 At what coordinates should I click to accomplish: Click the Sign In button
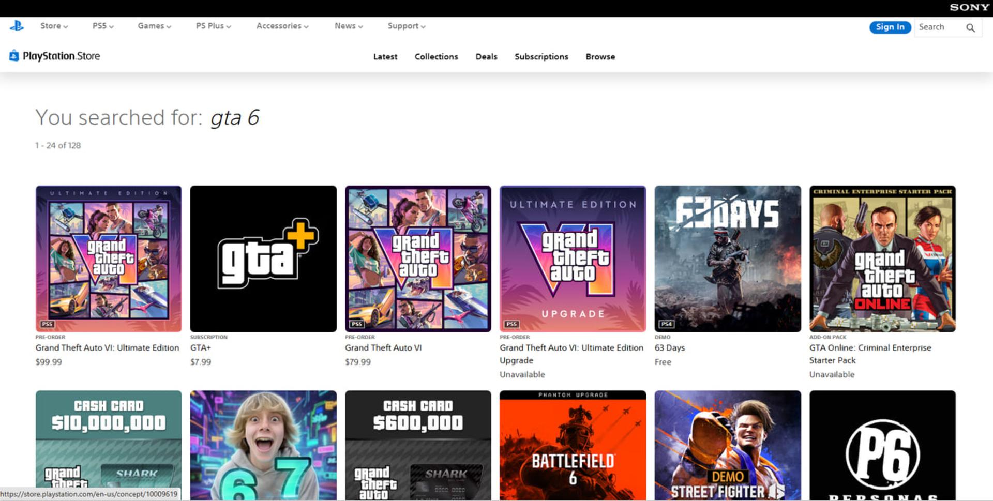click(x=890, y=27)
